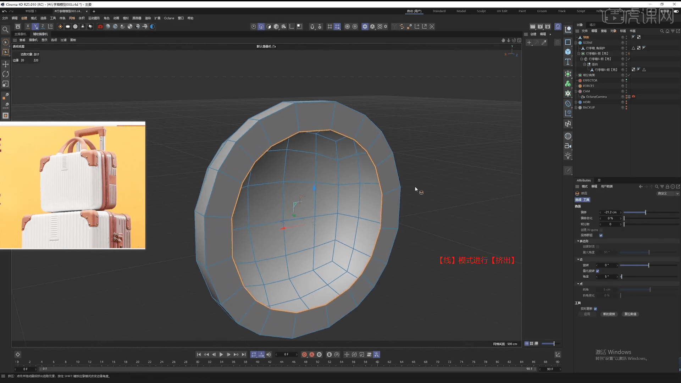Viewport: 681px width, 383px height.
Task: Jump to the timeline start
Action: click(x=199, y=354)
